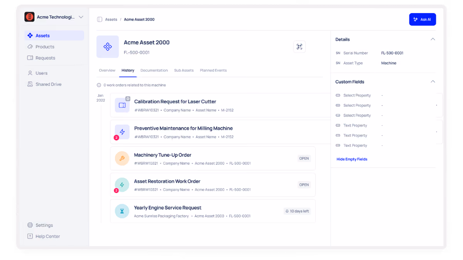463x260 pixels.
Task: Open Requests in the sidebar
Action: point(54,58)
